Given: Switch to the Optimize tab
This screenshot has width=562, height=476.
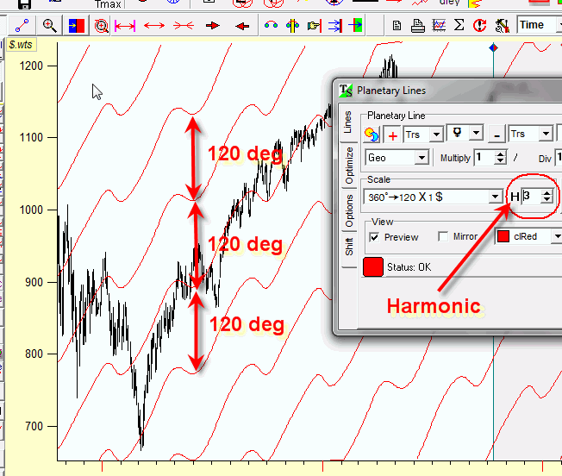Looking at the screenshot, I should 349,164.
